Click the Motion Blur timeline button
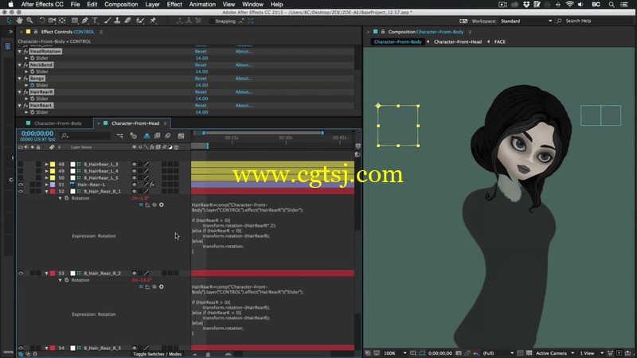Viewport: 637px width, 358px height. 168,136
